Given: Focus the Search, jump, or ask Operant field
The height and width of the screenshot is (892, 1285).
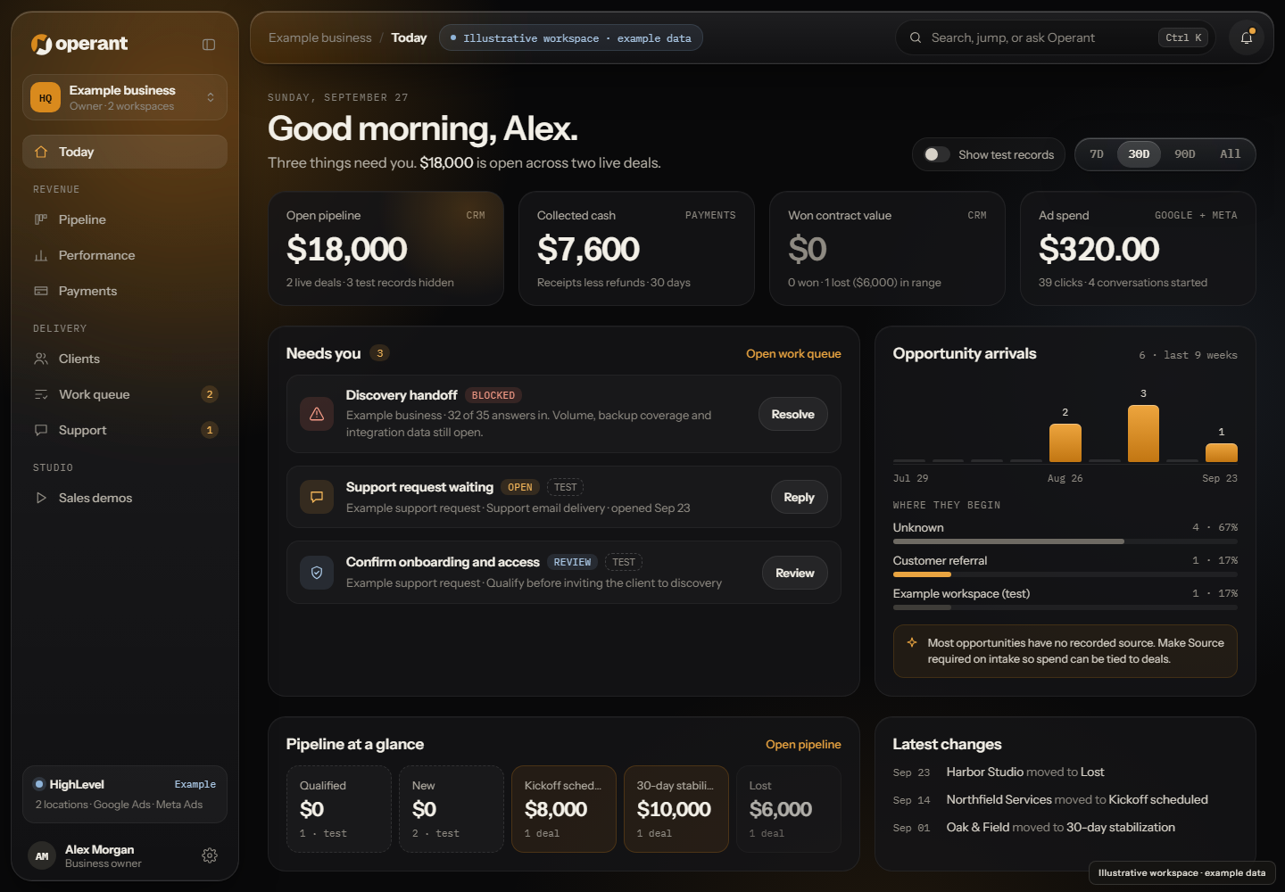Looking at the screenshot, I should (1055, 37).
